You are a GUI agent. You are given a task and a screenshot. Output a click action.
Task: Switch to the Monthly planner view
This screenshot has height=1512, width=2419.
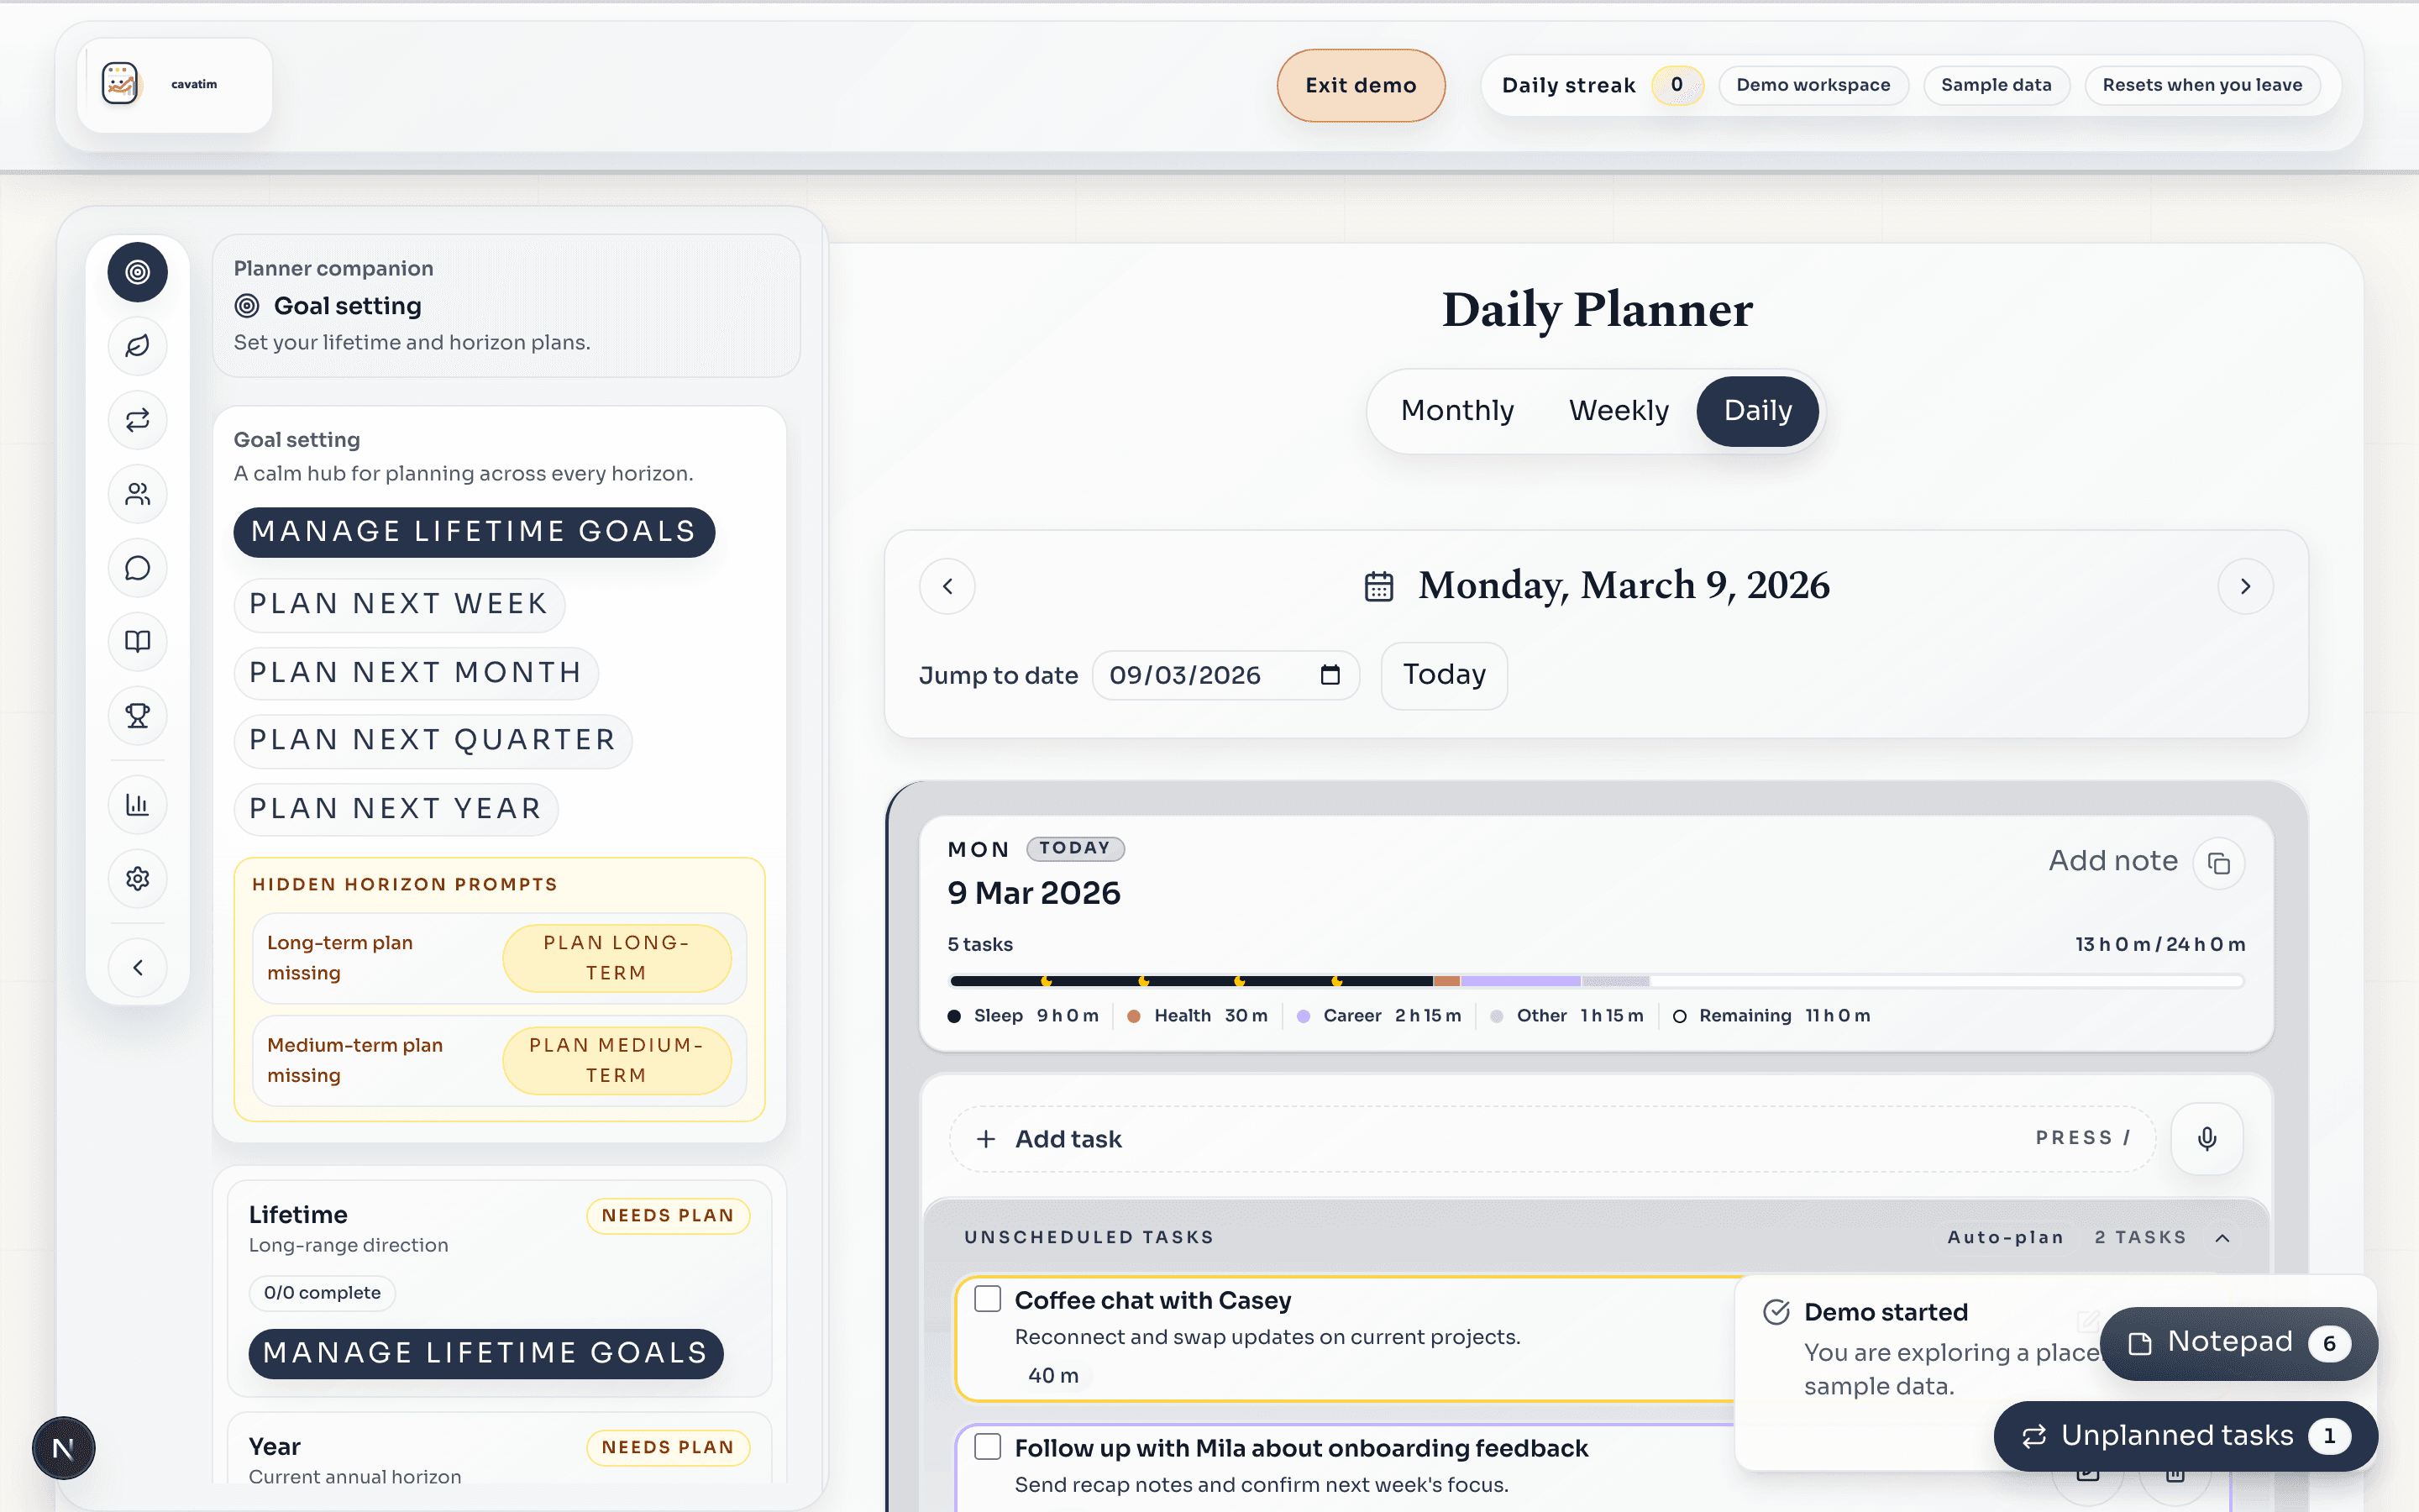pyautogui.click(x=1456, y=410)
